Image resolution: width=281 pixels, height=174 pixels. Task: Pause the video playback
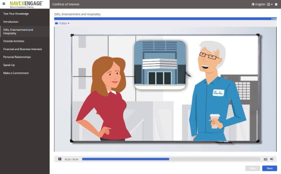pos(60,159)
